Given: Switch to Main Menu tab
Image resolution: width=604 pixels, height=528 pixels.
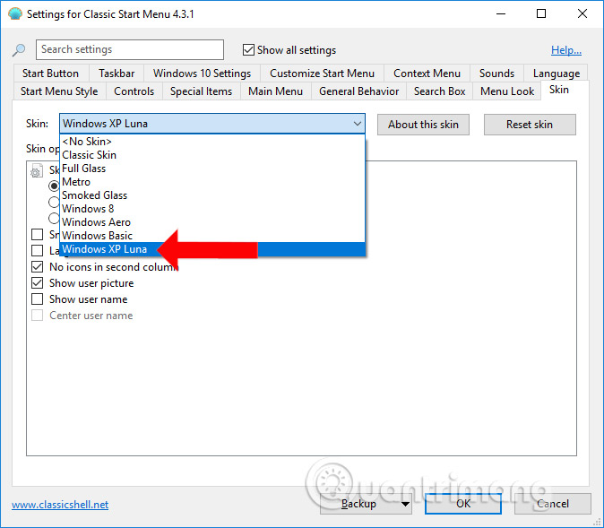Looking at the screenshot, I should click(275, 91).
